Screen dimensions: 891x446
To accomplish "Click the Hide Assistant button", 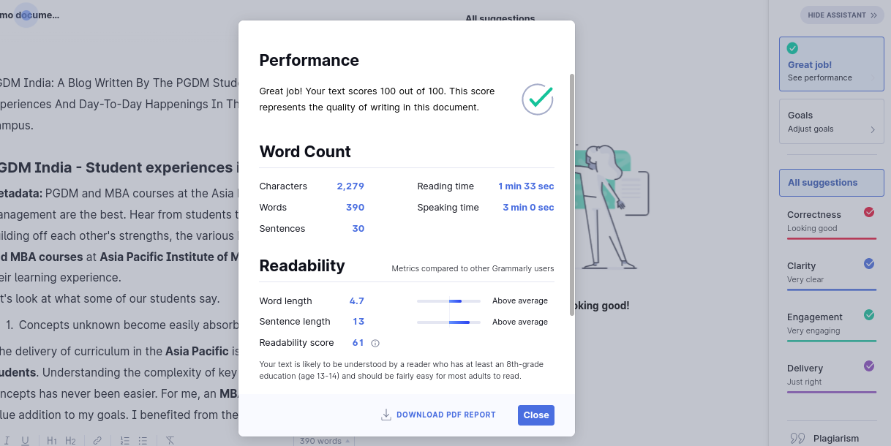I will pos(842,15).
